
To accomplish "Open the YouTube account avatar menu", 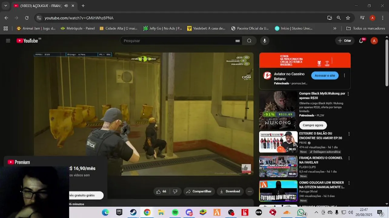I will coord(374,41).
